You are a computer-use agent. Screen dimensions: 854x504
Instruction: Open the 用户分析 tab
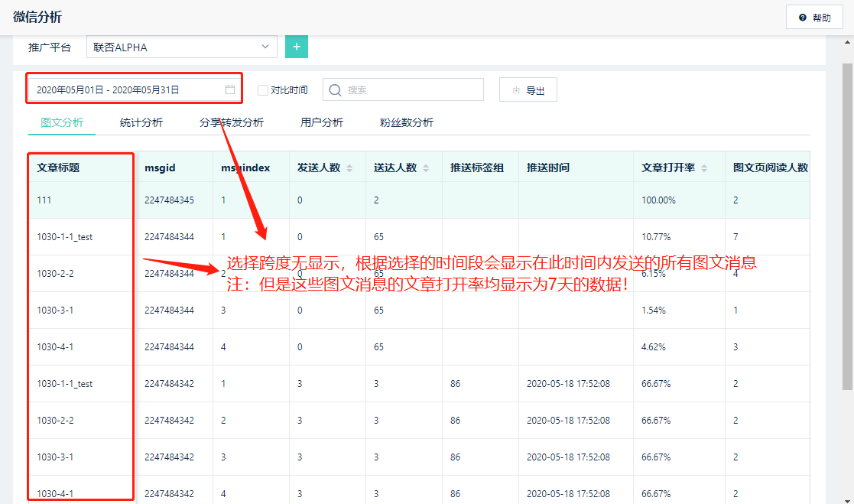click(x=322, y=122)
